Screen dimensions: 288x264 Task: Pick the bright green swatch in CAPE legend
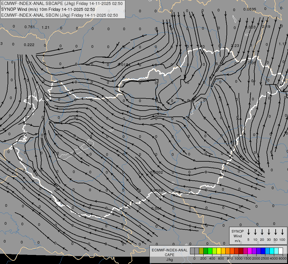pos(210,251)
